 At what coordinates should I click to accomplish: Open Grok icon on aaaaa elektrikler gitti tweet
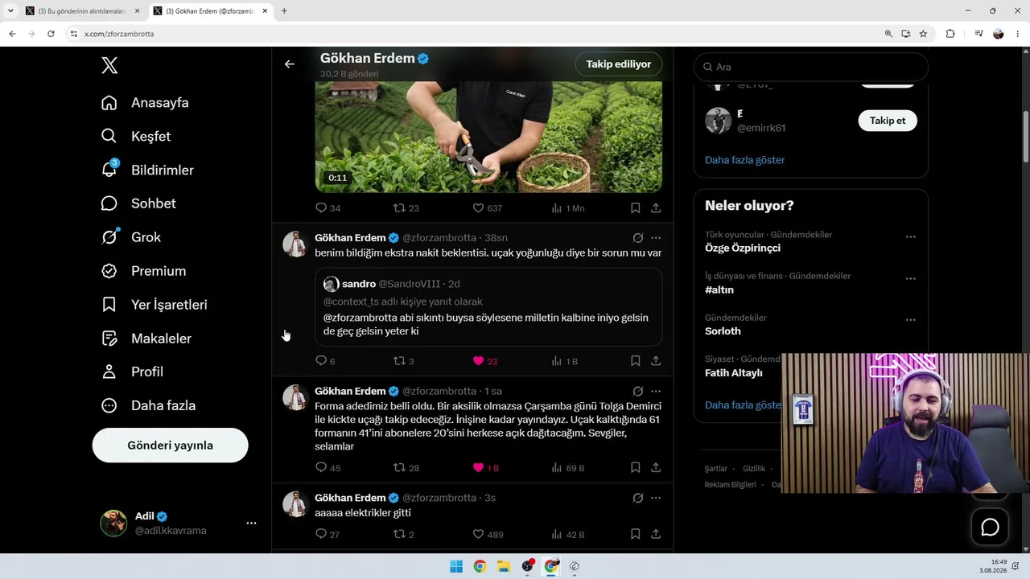tap(638, 498)
